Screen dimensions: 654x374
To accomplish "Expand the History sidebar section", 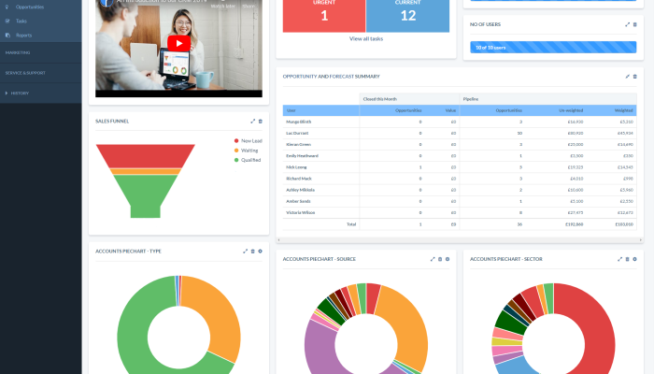I will (x=19, y=93).
